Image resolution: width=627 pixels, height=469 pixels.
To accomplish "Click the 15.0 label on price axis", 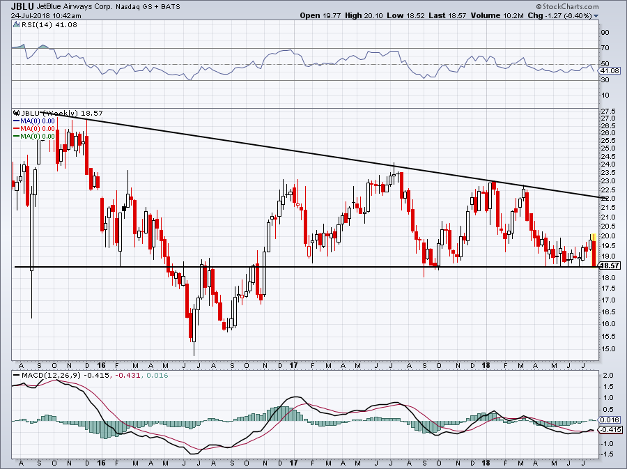I will [607, 349].
